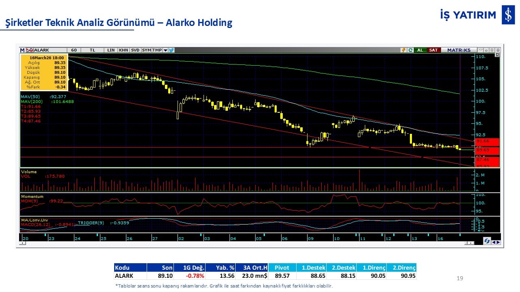
Task: Click the blue sync arrows icon
Action: (487, 241)
